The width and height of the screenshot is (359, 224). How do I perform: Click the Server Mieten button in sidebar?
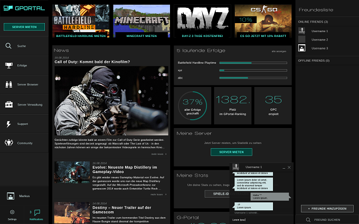(x=24, y=27)
